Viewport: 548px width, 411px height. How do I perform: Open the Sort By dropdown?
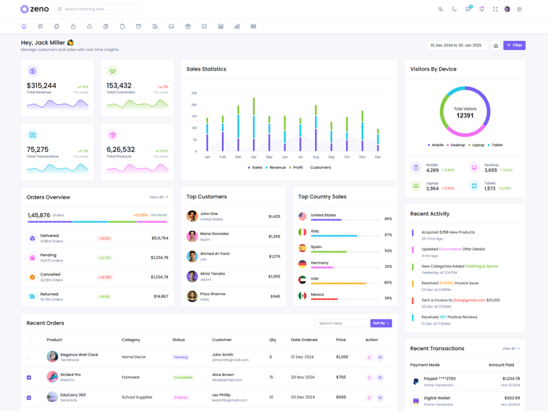pos(381,323)
